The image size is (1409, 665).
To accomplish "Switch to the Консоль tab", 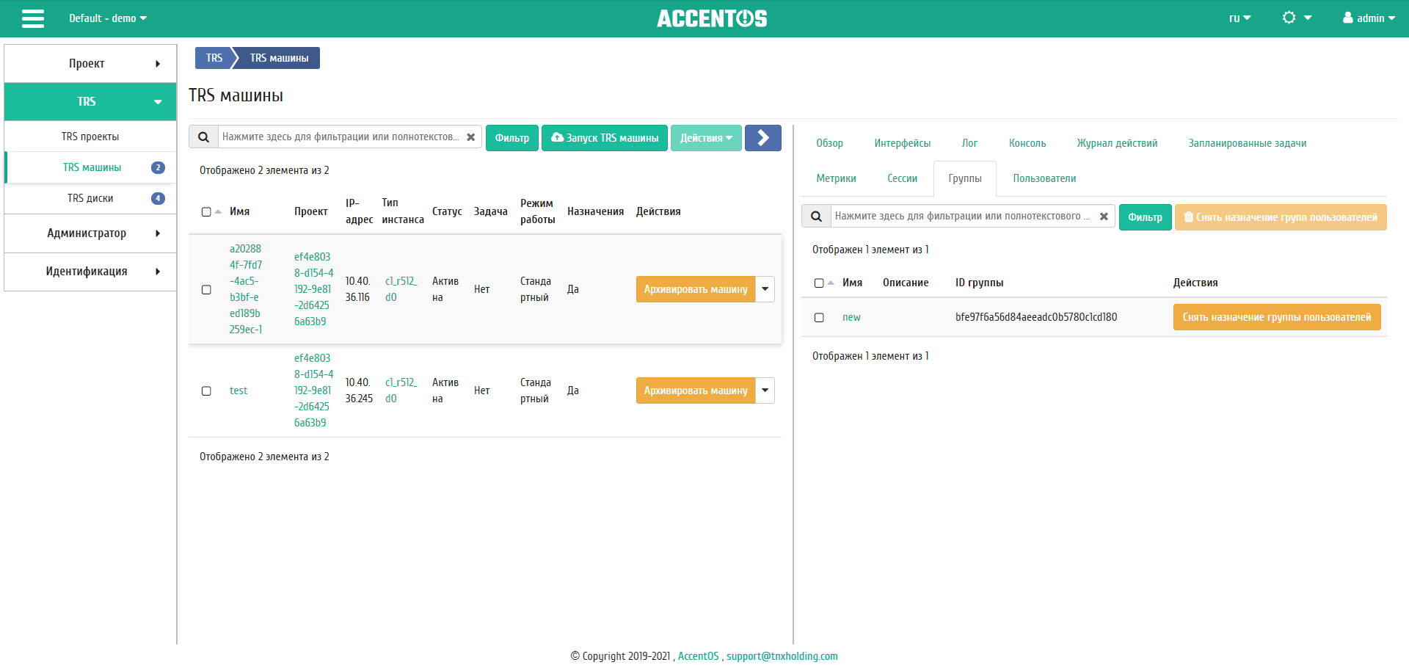I will point(1027,143).
